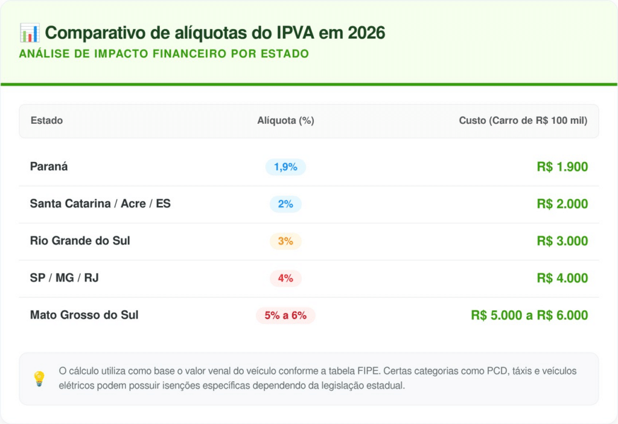
Task: Click the Alíquota (%) column header
Action: [285, 121]
